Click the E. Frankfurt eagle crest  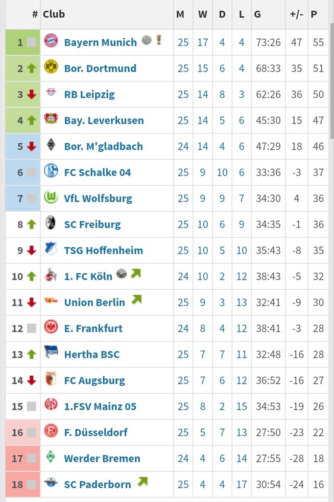(x=51, y=327)
